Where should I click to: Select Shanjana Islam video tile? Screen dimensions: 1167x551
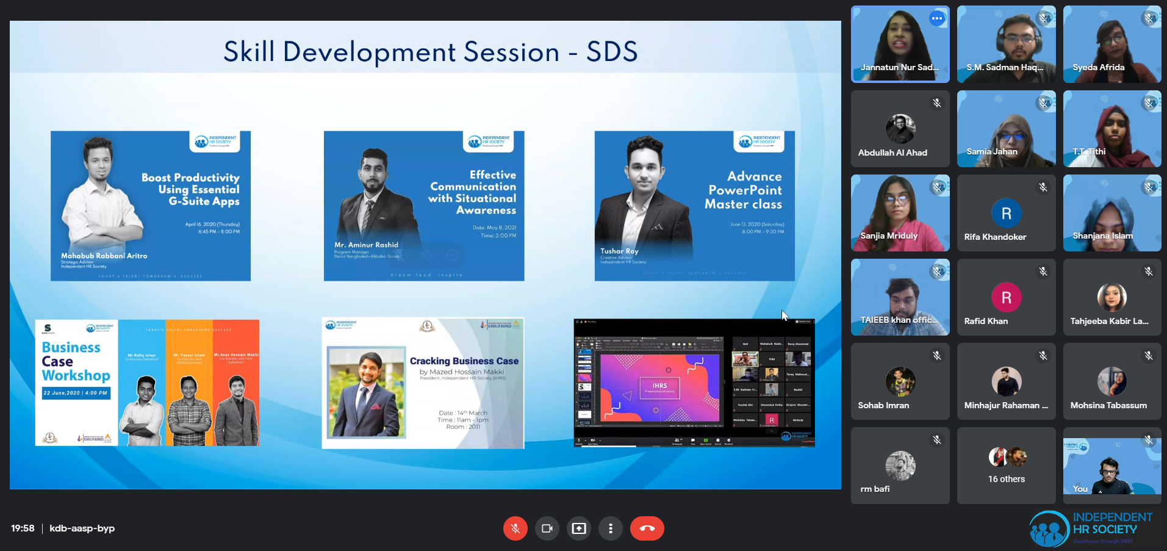click(1112, 213)
